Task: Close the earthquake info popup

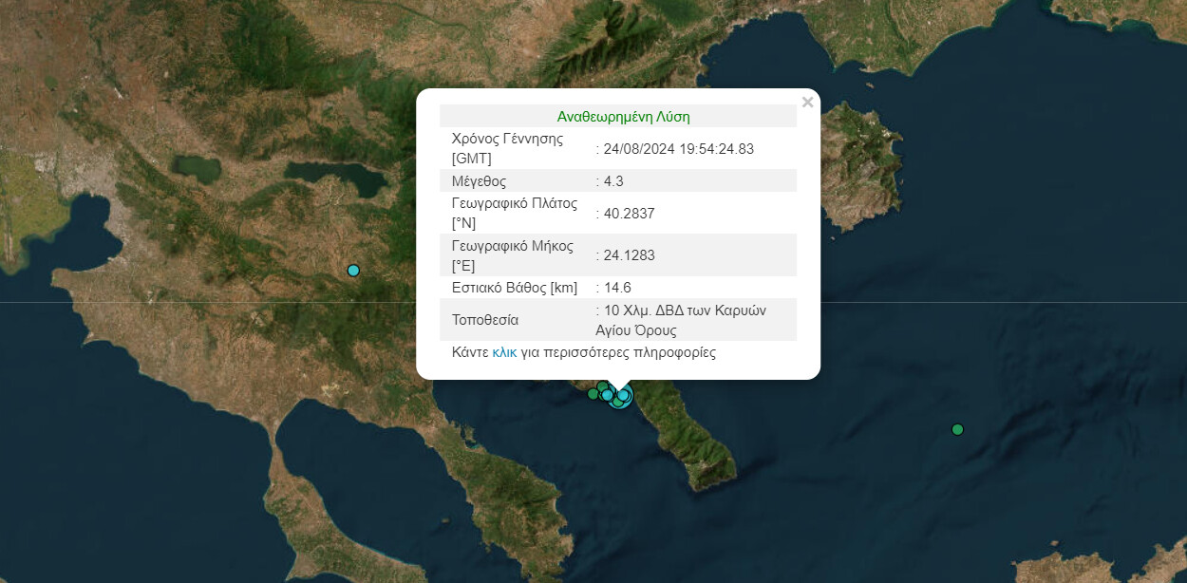Action: 807,103
